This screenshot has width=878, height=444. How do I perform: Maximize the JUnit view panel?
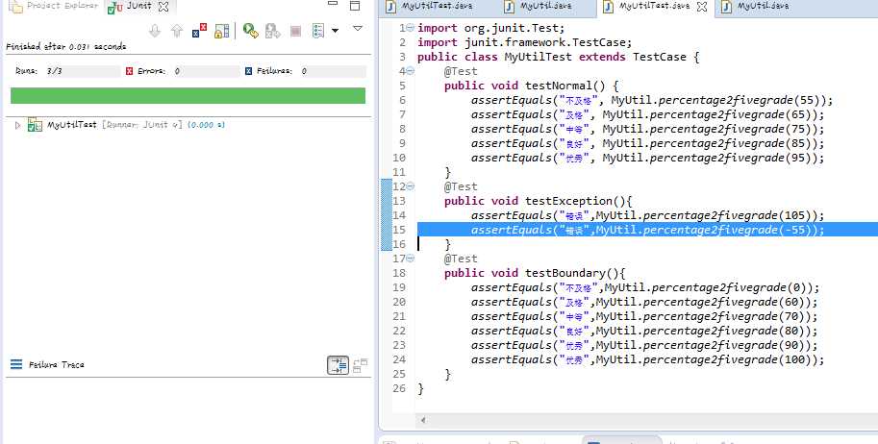(355, 6)
